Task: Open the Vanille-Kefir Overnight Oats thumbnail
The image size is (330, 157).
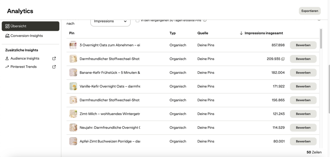Action: (73, 86)
